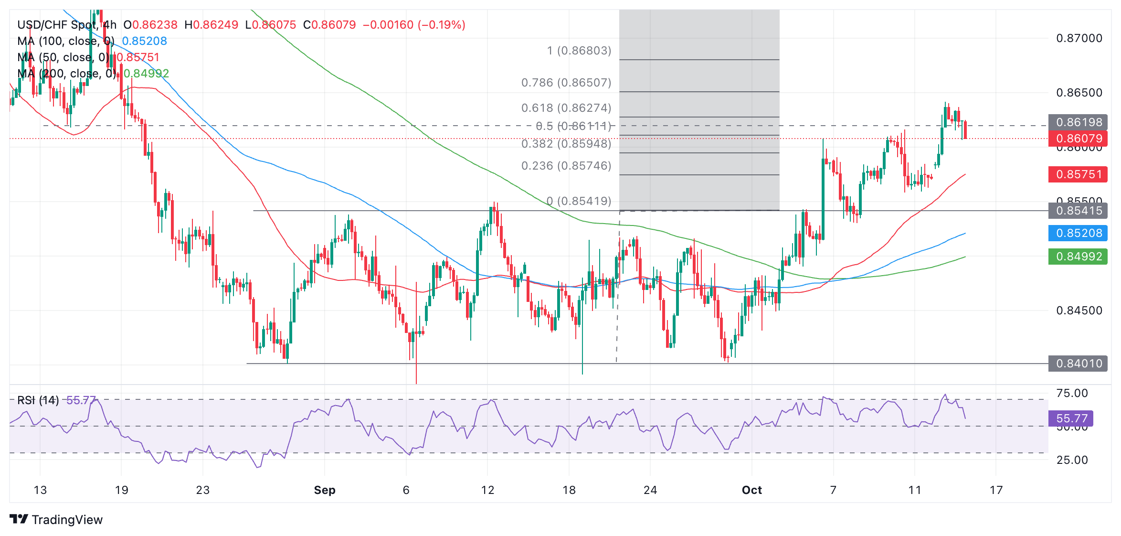Viewport: 1121px width, 536px height.
Task: Click the green 0.84992 MA price tag
Action: 1078,257
